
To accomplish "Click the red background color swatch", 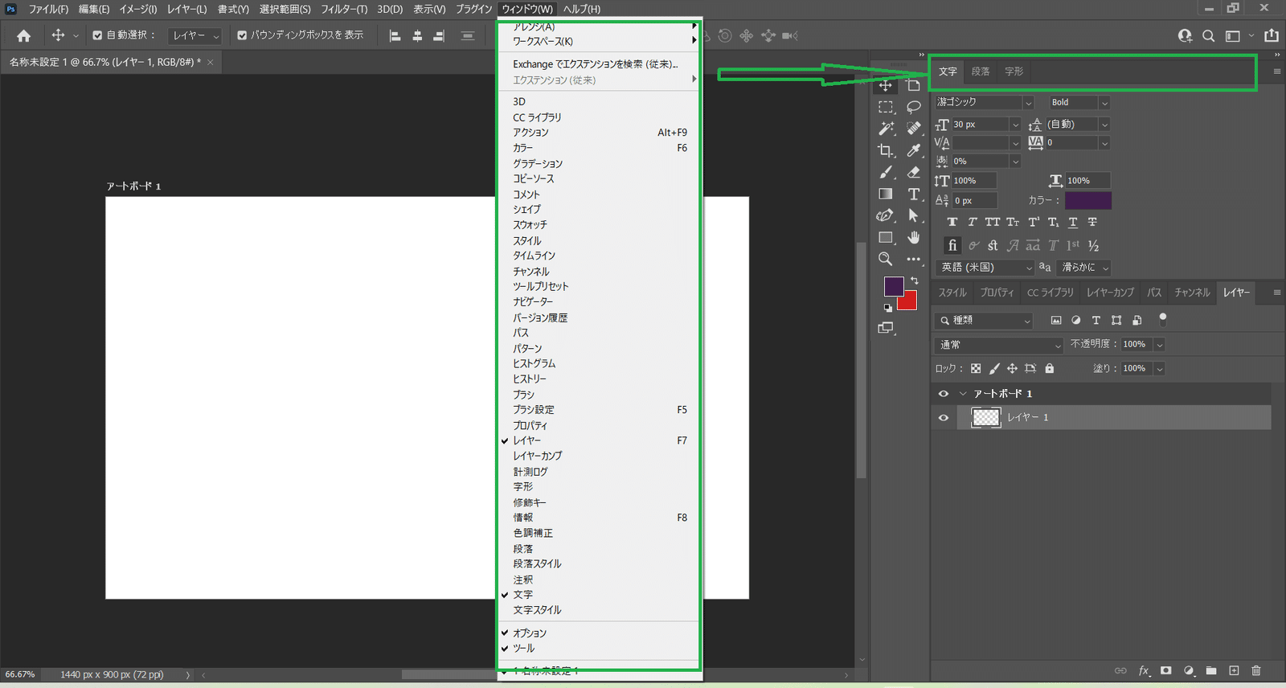I will coord(910,302).
